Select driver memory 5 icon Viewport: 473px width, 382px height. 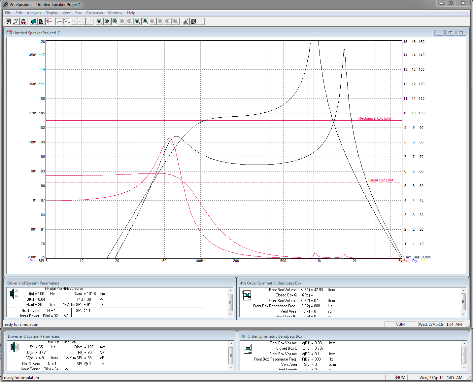(x=138, y=21)
